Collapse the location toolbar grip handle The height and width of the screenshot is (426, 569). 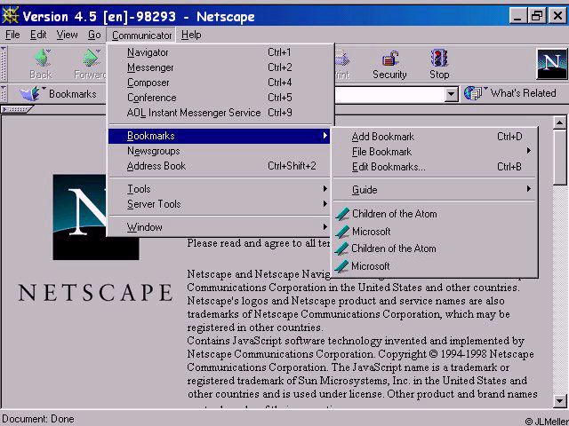(4, 94)
